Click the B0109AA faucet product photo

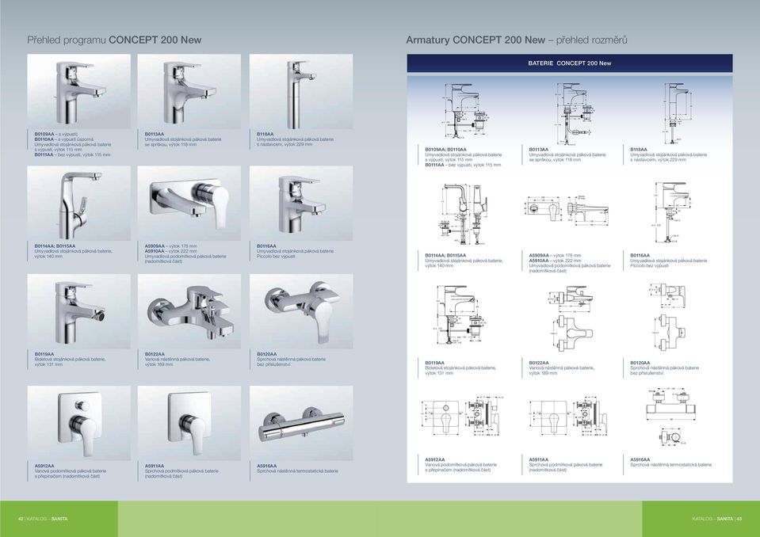tap(79, 92)
